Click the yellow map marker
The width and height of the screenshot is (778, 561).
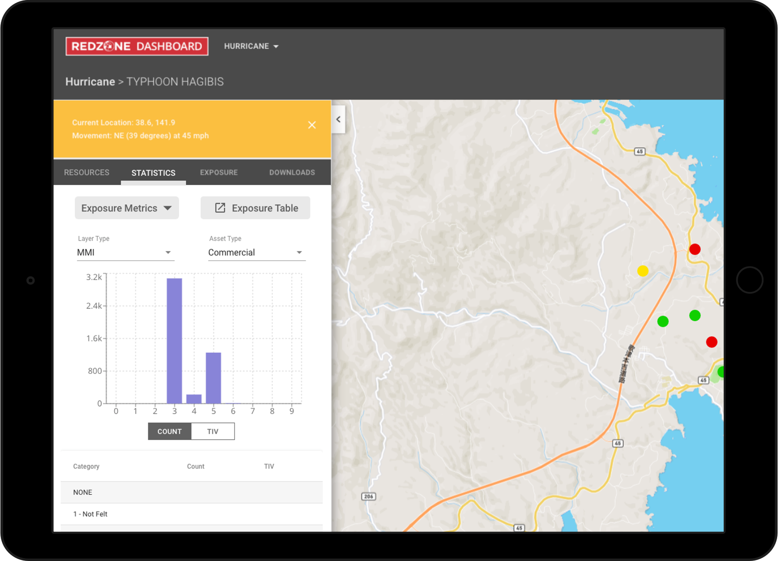[x=643, y=271]
